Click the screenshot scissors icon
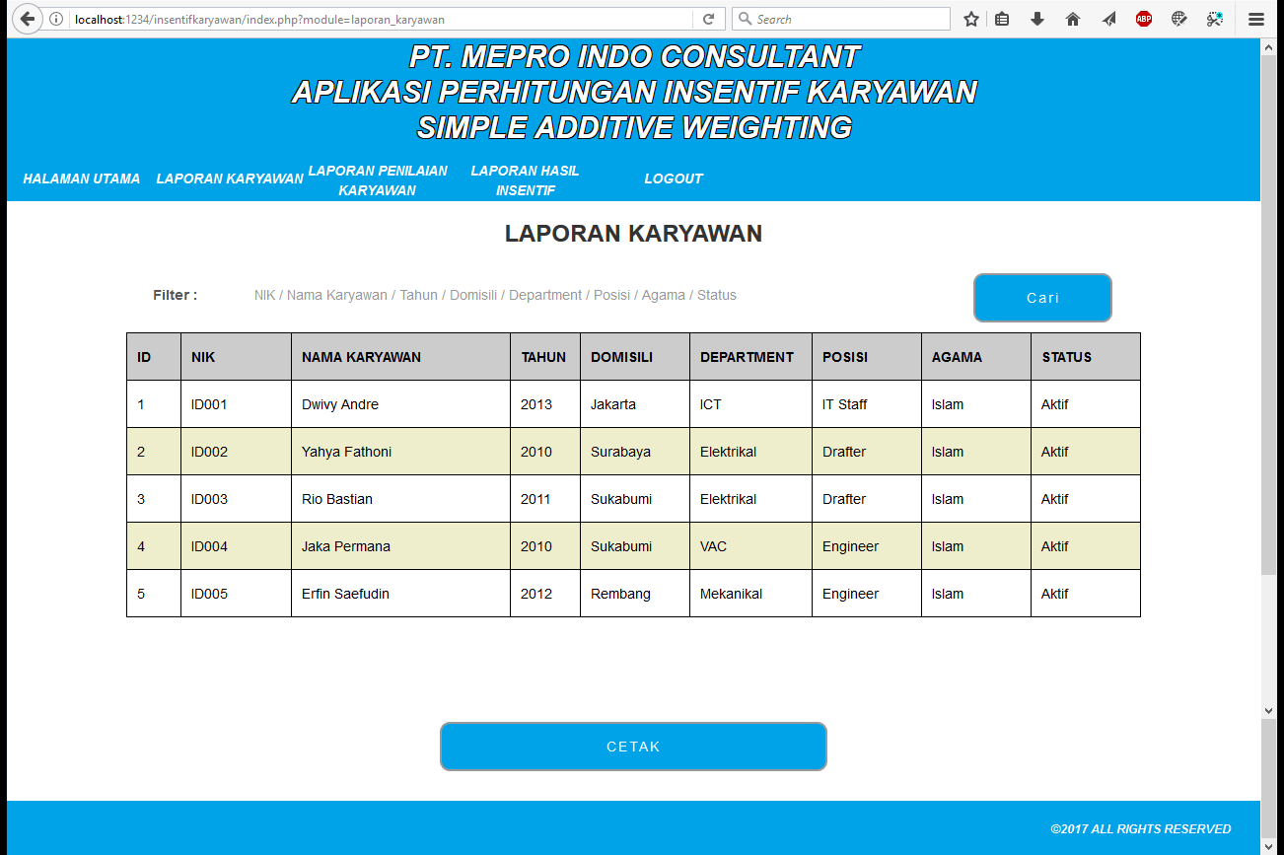This screenshot has height=855, width=1284. (x=1214, y=19)
